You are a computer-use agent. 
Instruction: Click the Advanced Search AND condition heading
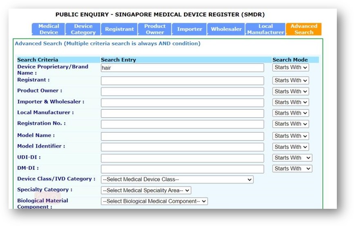pos(108,43)
